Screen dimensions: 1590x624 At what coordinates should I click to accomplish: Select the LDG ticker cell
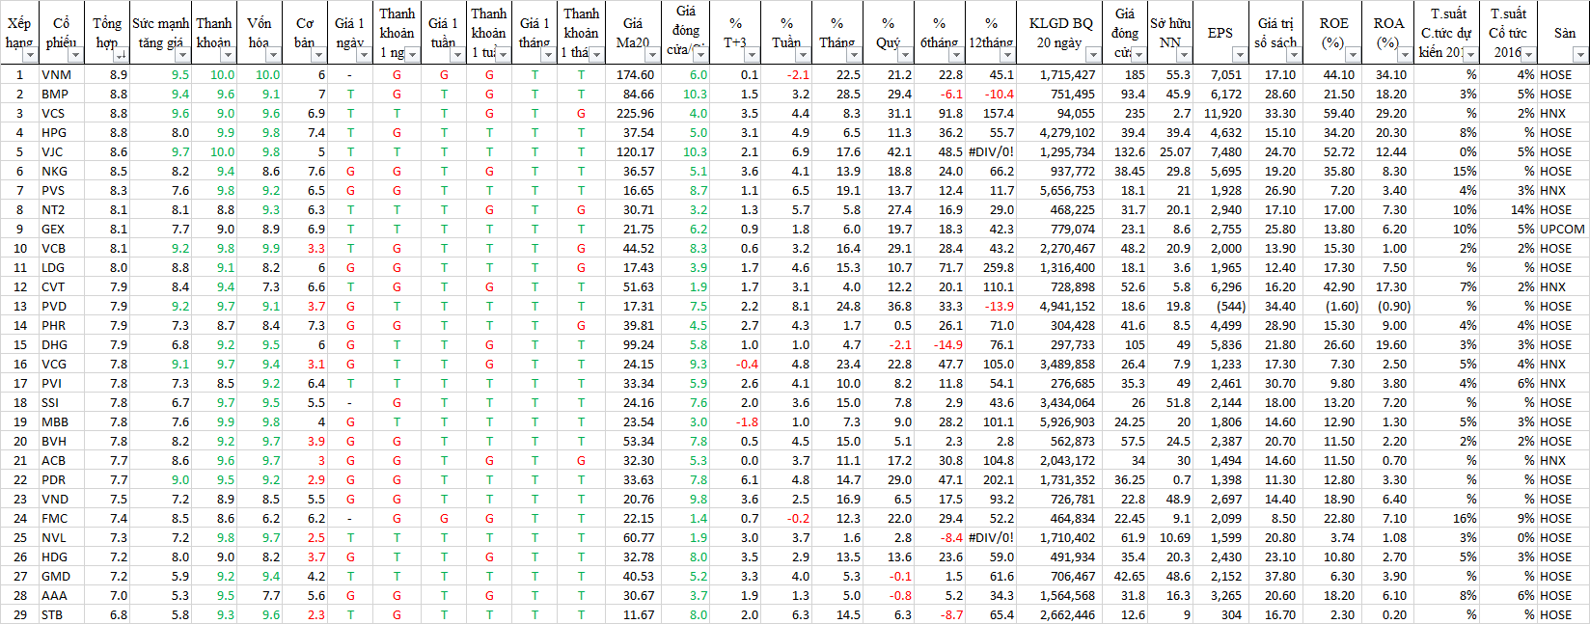point(63,267)
